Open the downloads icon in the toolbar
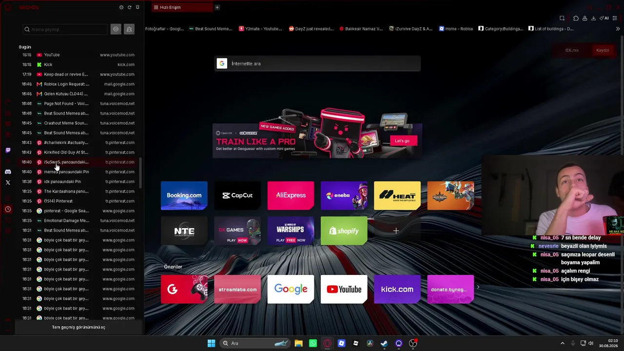The height and width of the screenshot is (351, 624). point(593,18)
